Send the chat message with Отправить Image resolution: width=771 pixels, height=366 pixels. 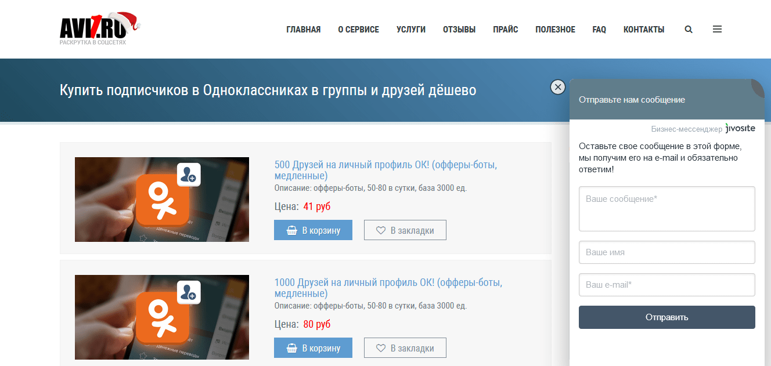[667, 317]
